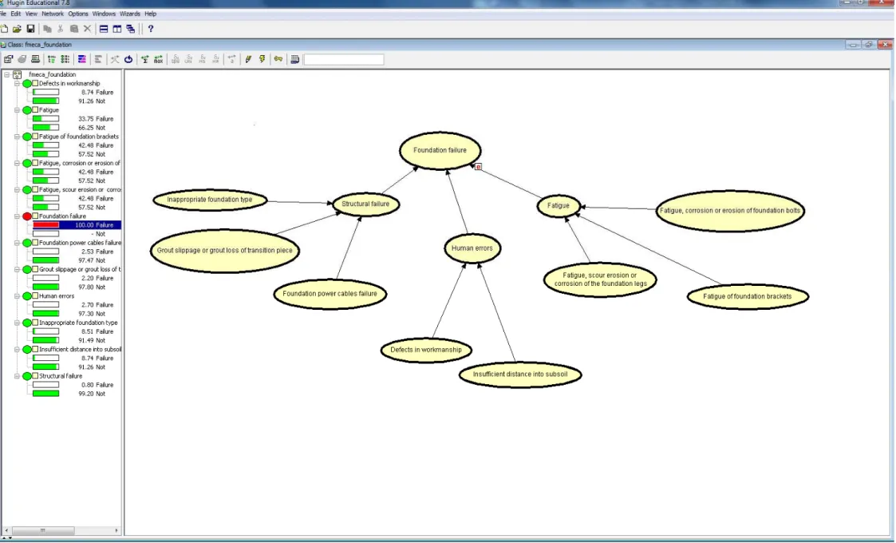Collapse node list grid icon
Viewport: 896px width, 543px height.
click(65, 59)
